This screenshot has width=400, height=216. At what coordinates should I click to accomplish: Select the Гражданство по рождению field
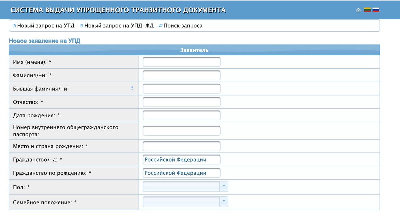pos(181,173)
